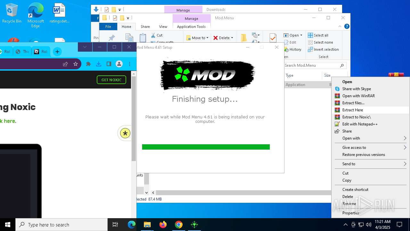410x231 pixels.
Task: Click Type column header
Action: pyautogui.click(x=289, y=75)
